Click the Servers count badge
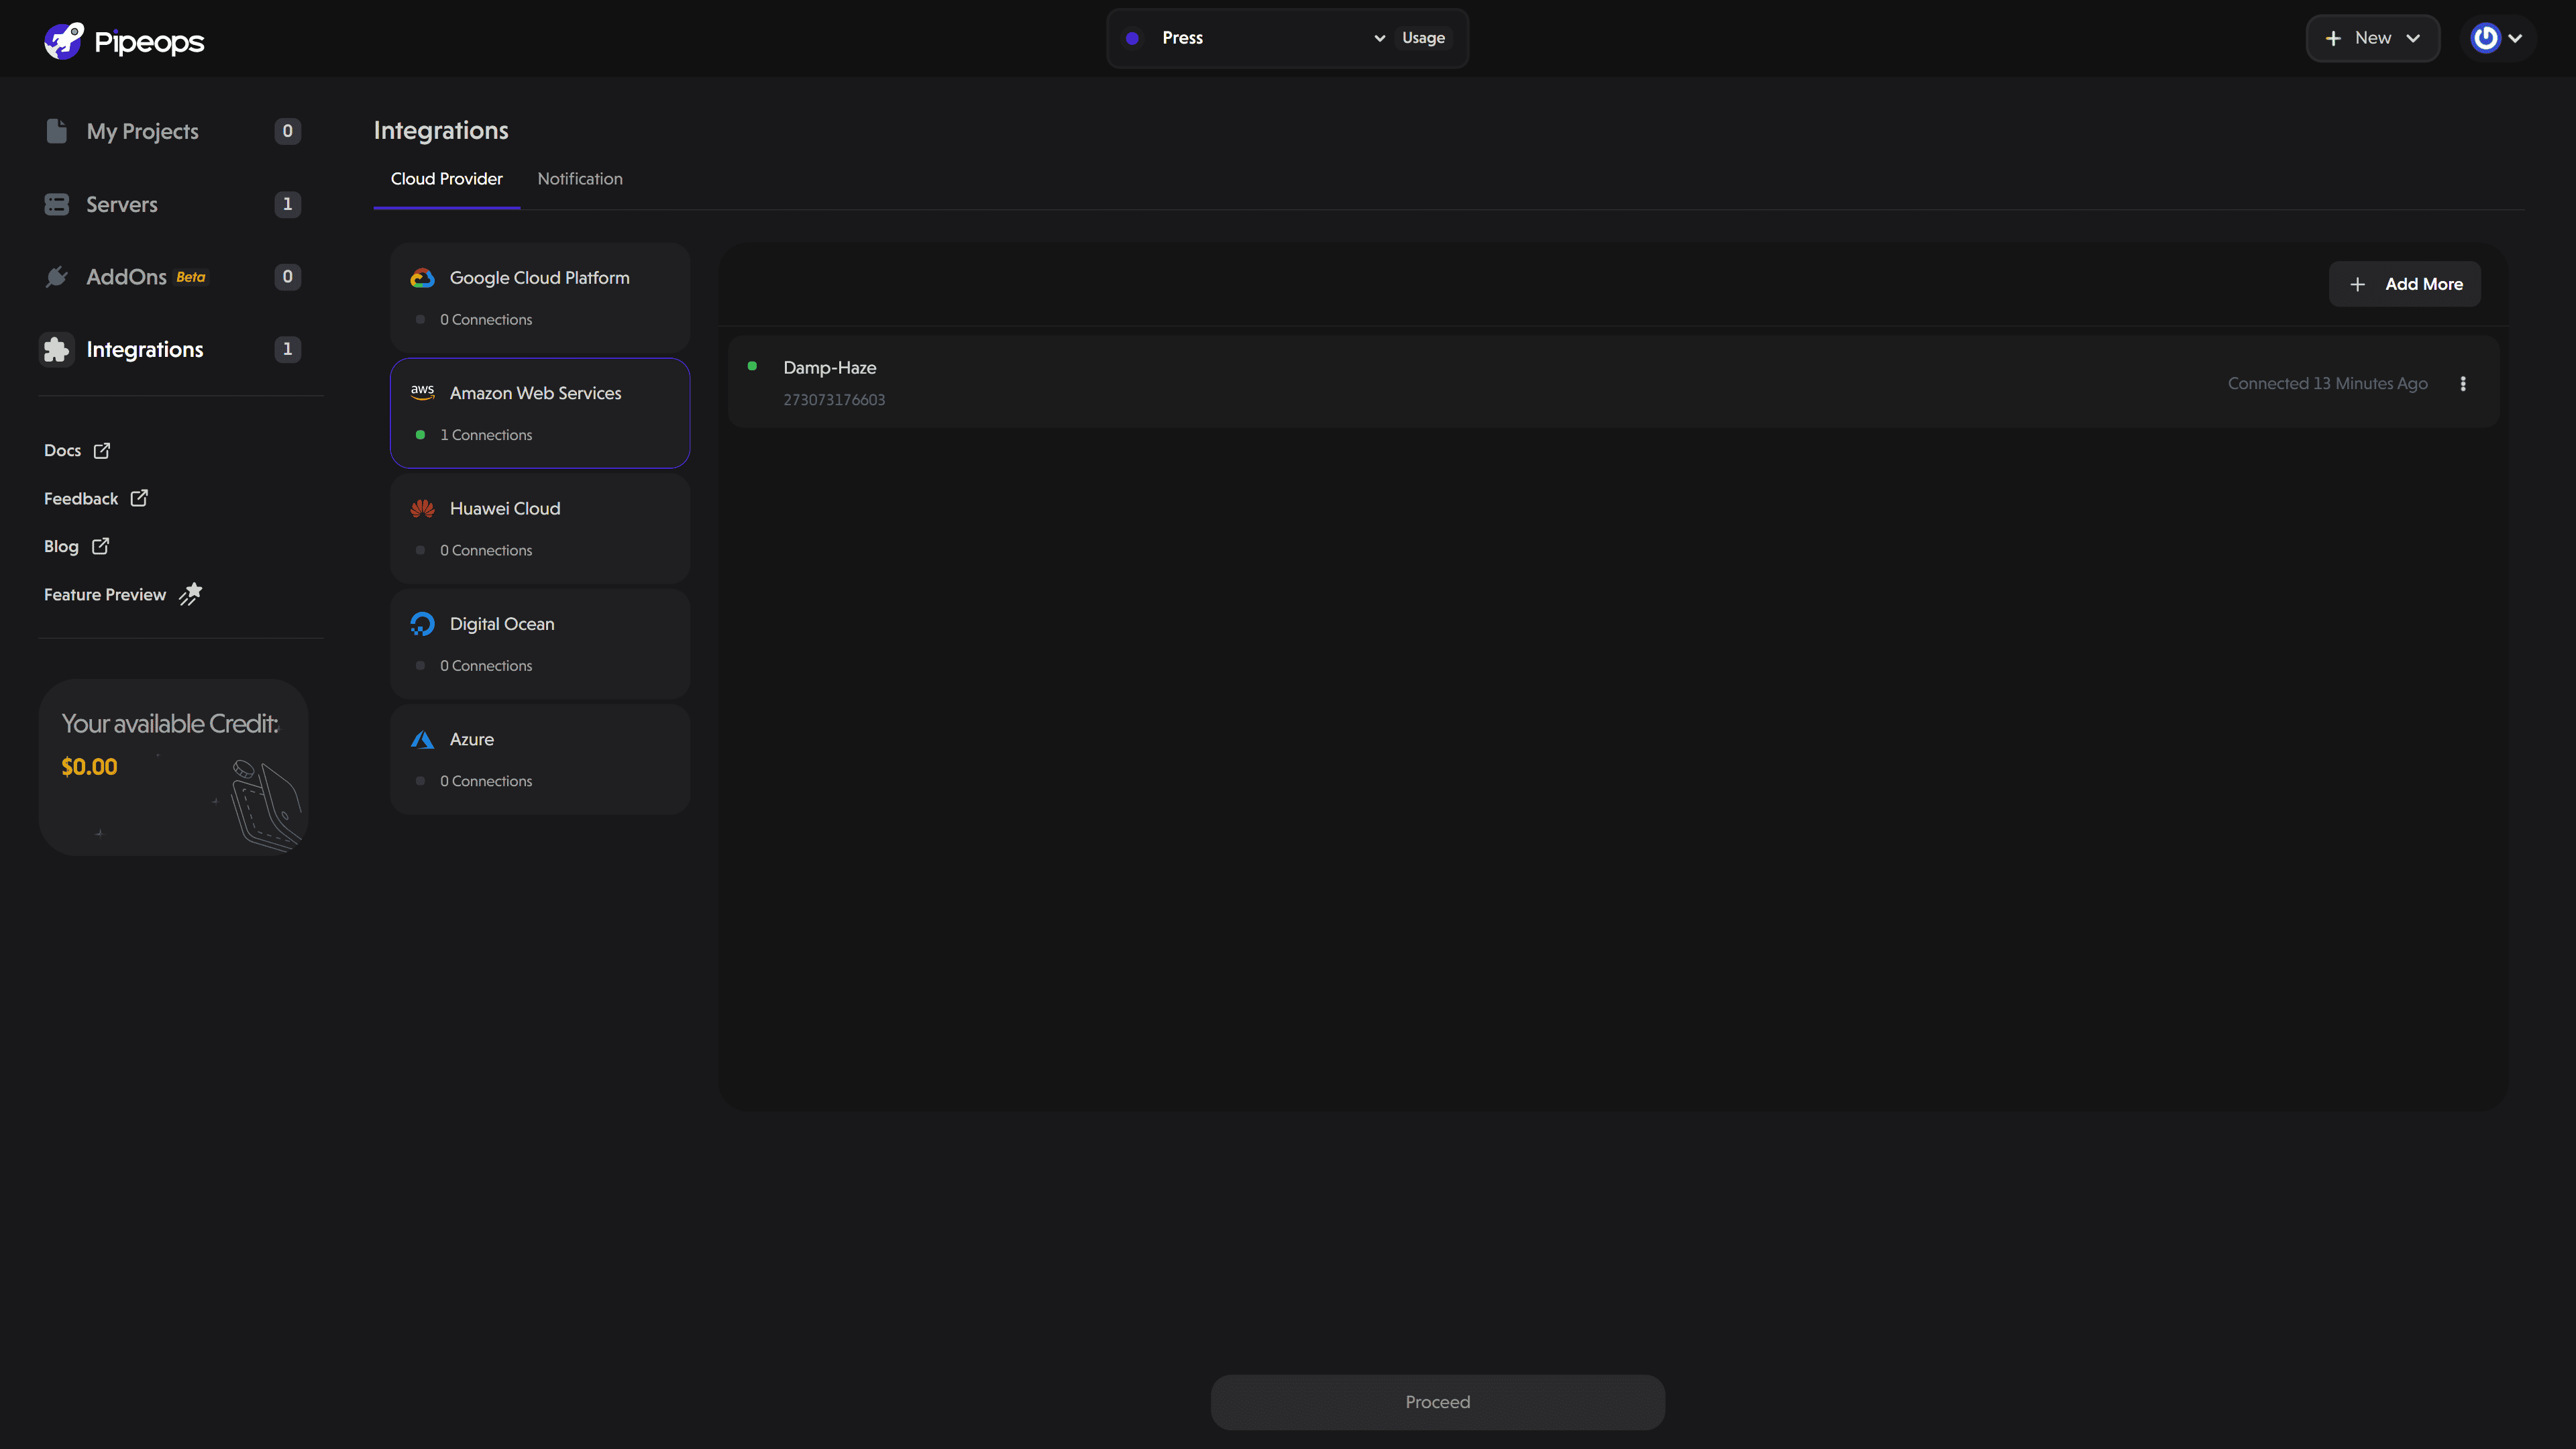This screenshot has width=2576, height=1449. click(x=288, y=204)
